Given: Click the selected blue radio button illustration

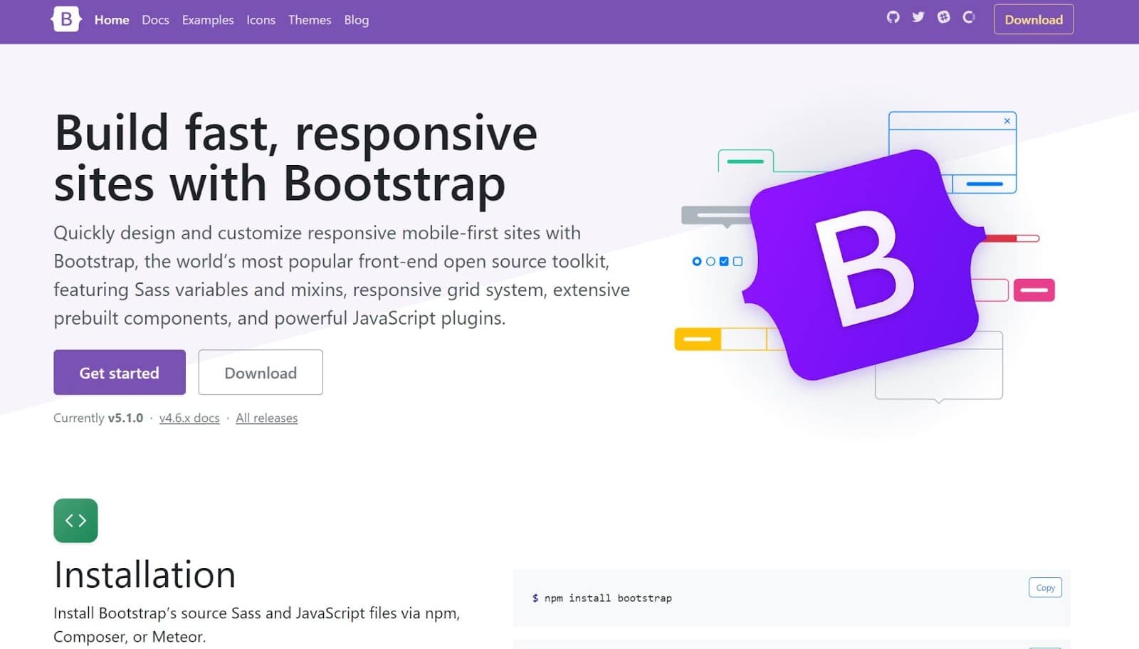Looking at the screenshot, I should [x=697, y=261].
